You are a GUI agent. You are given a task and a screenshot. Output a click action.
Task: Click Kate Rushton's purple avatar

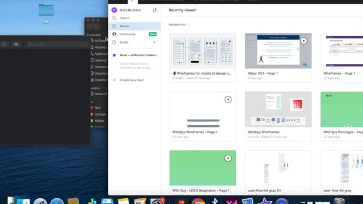pyautogui.click(x=114, y=10)
